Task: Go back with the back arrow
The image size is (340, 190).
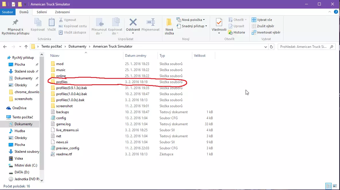Action: point(5,47)
